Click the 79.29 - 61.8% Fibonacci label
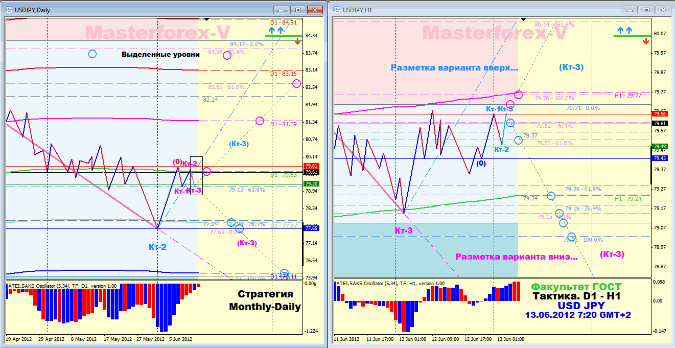The width and height of the screenshot is (675, 348). pyautogui.click(x=584, y=189)
